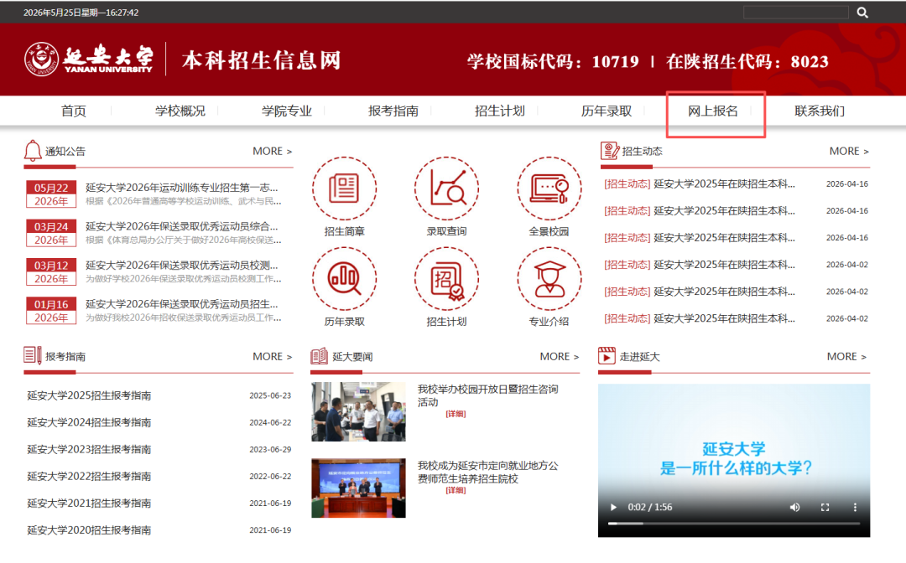The image size is (906, 563).
Task: Open the 学校概况 nav item
Action: pos(180,111)
